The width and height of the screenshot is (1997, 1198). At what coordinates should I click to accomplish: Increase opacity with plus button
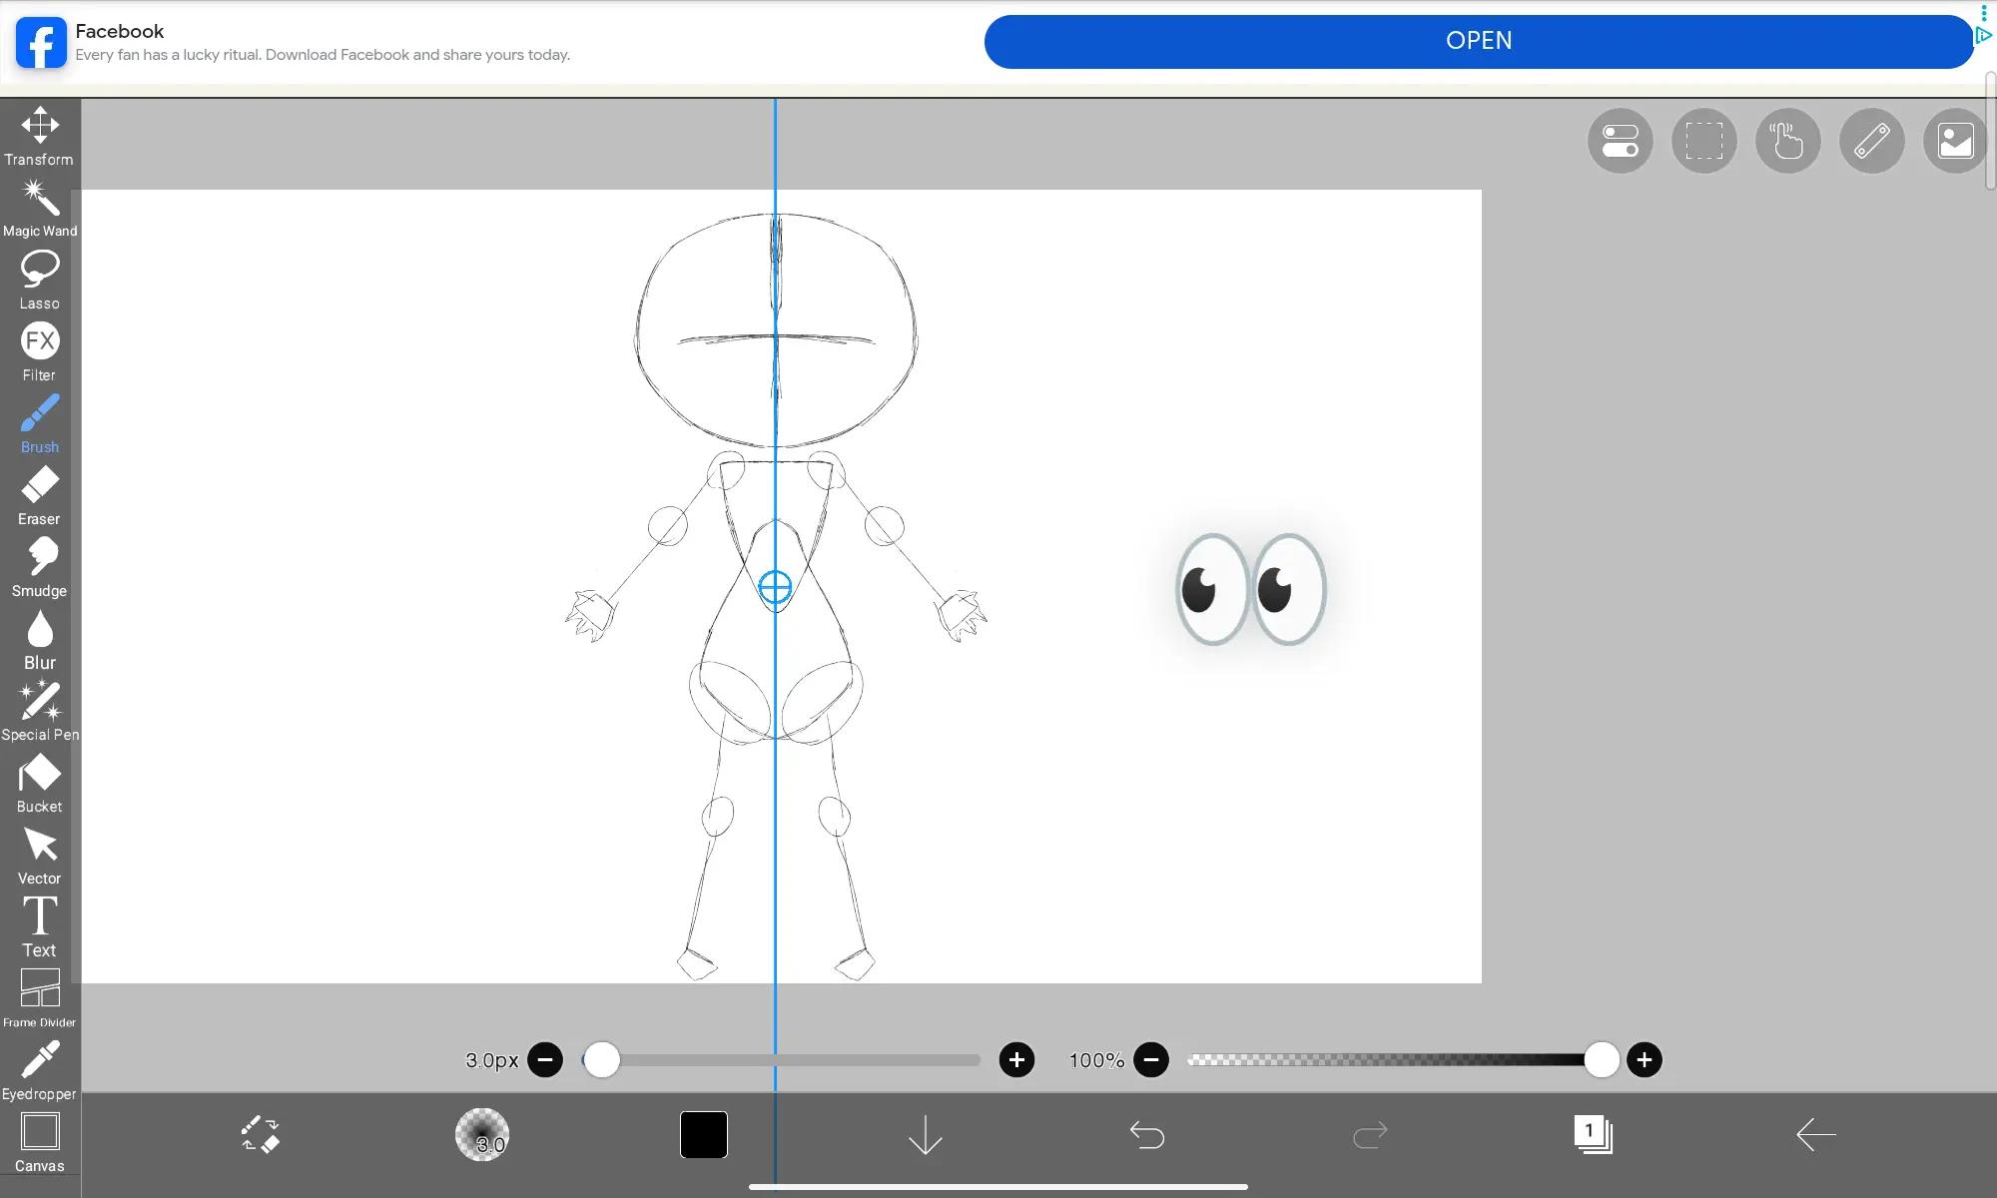click(1645, 1059)
